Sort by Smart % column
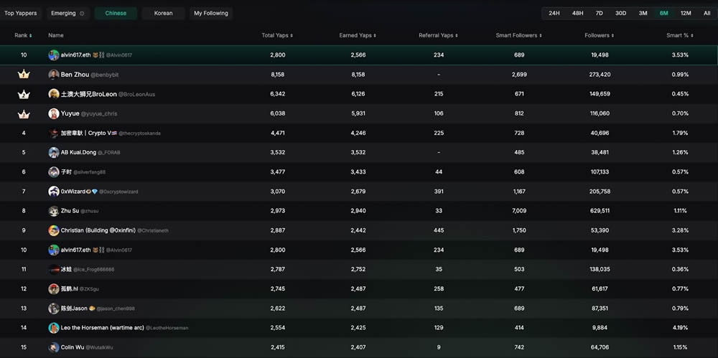This screenshot has width=718, height=358. click(679, 35)
